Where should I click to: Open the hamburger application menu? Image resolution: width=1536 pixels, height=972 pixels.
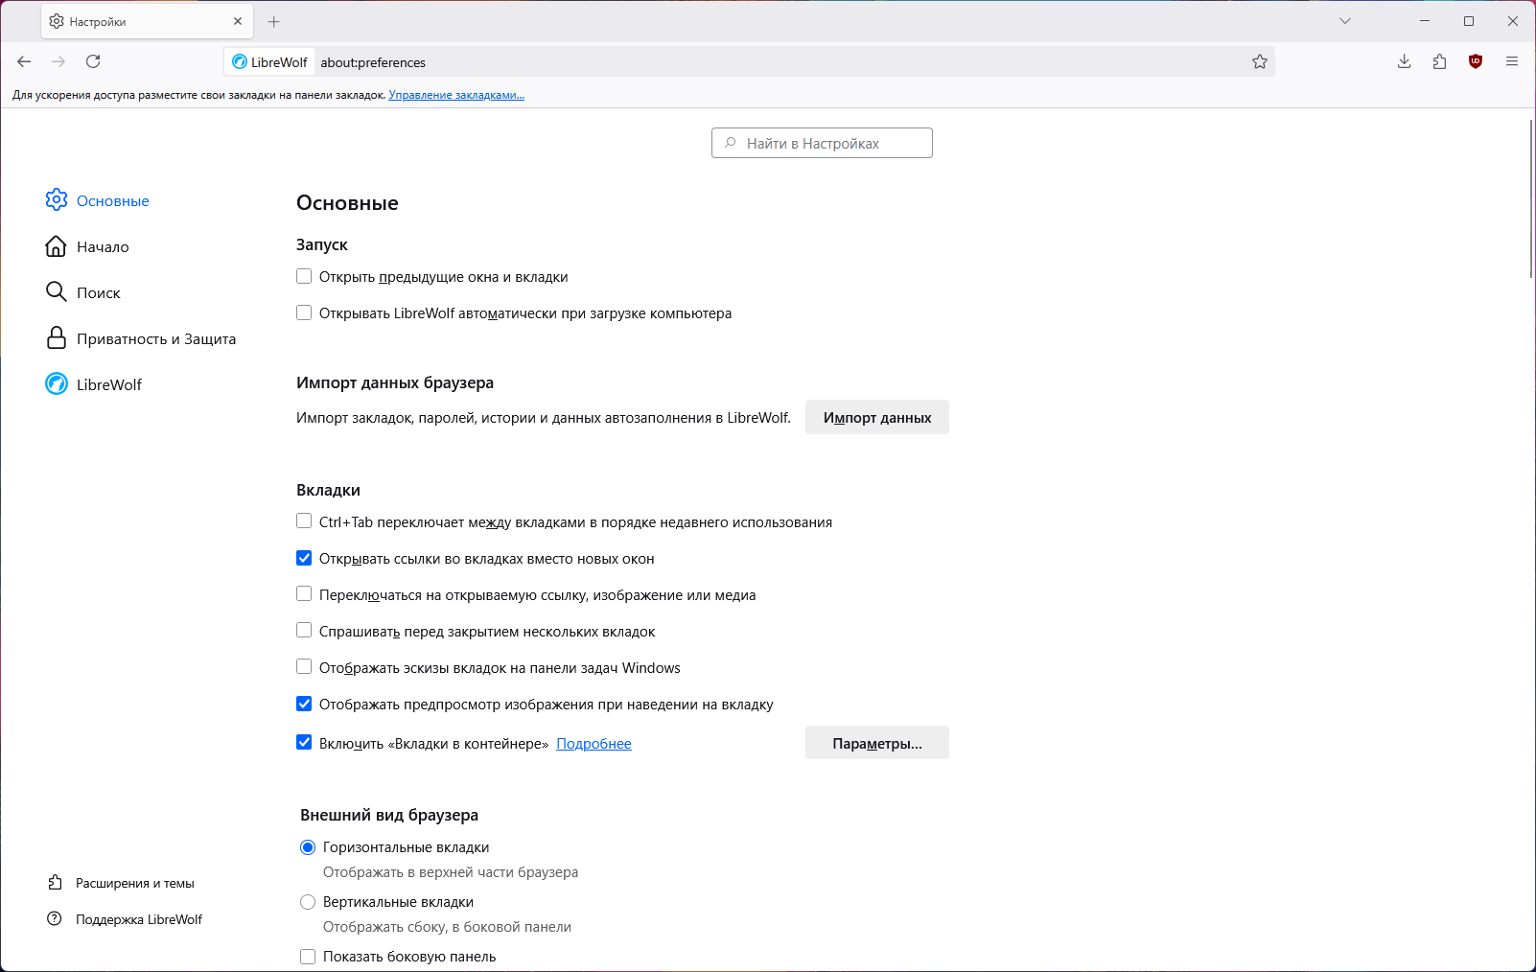(x=1512, y=61)
